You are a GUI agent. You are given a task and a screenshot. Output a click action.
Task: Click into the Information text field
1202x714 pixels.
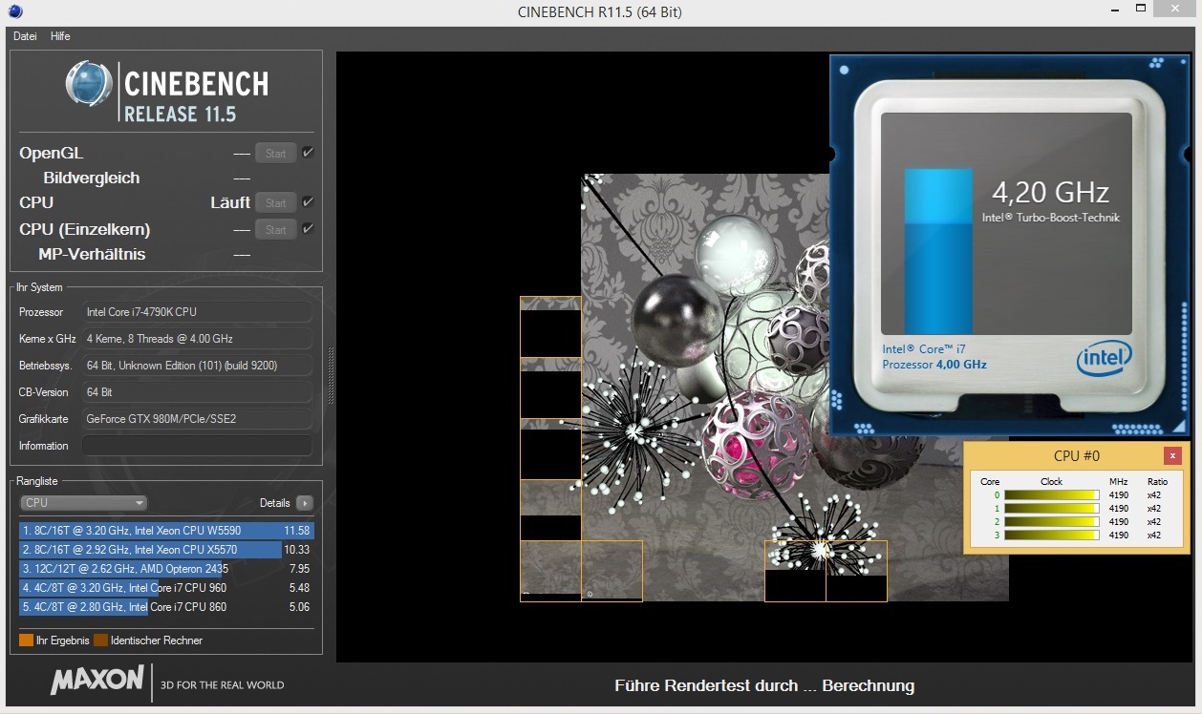(196, 446)
